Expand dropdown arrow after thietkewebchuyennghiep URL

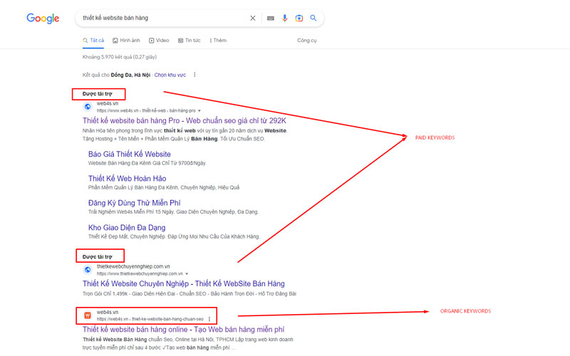click(187, 273)
